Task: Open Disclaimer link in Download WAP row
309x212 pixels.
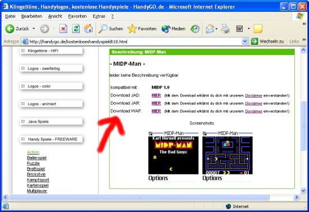Action: [253, 111]
